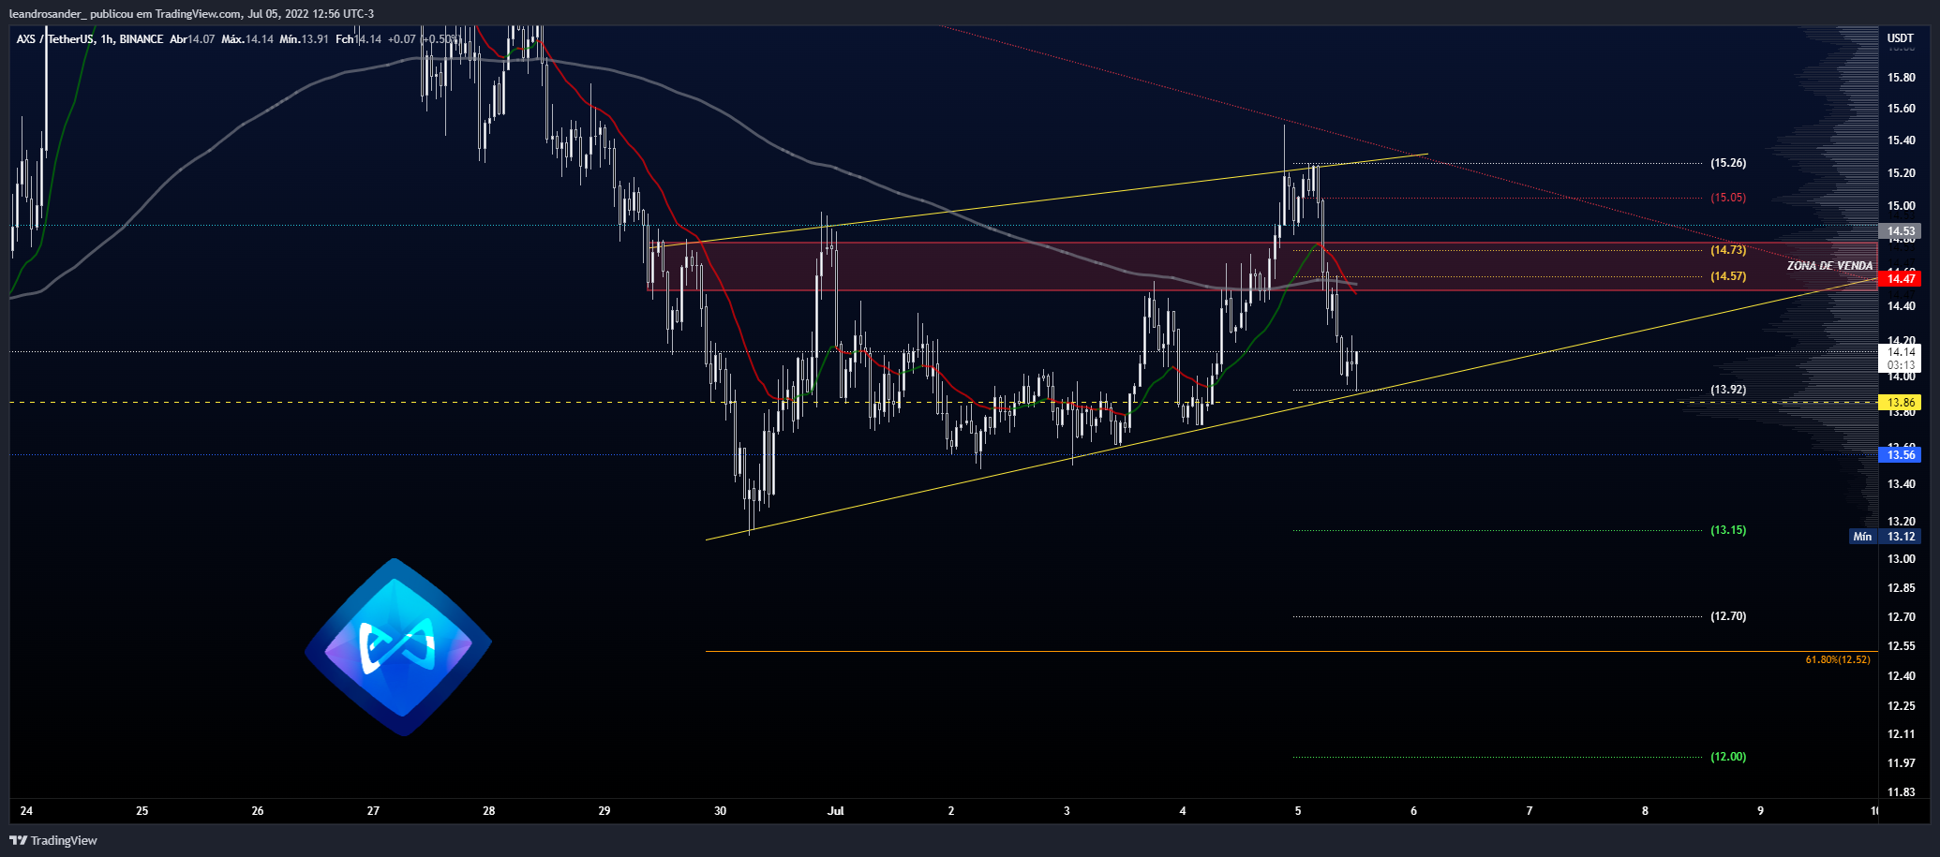The width and height of the screenshot is (1940, 857).
Task: Click the 11.83 price axis value
Action: [x=1902, y=792]
